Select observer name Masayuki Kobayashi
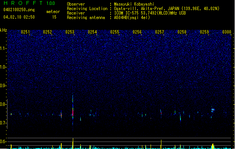 134,4
